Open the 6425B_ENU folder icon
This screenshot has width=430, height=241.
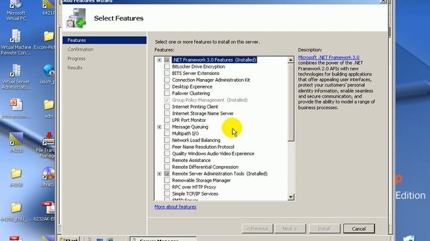click(x=15, y=212)
